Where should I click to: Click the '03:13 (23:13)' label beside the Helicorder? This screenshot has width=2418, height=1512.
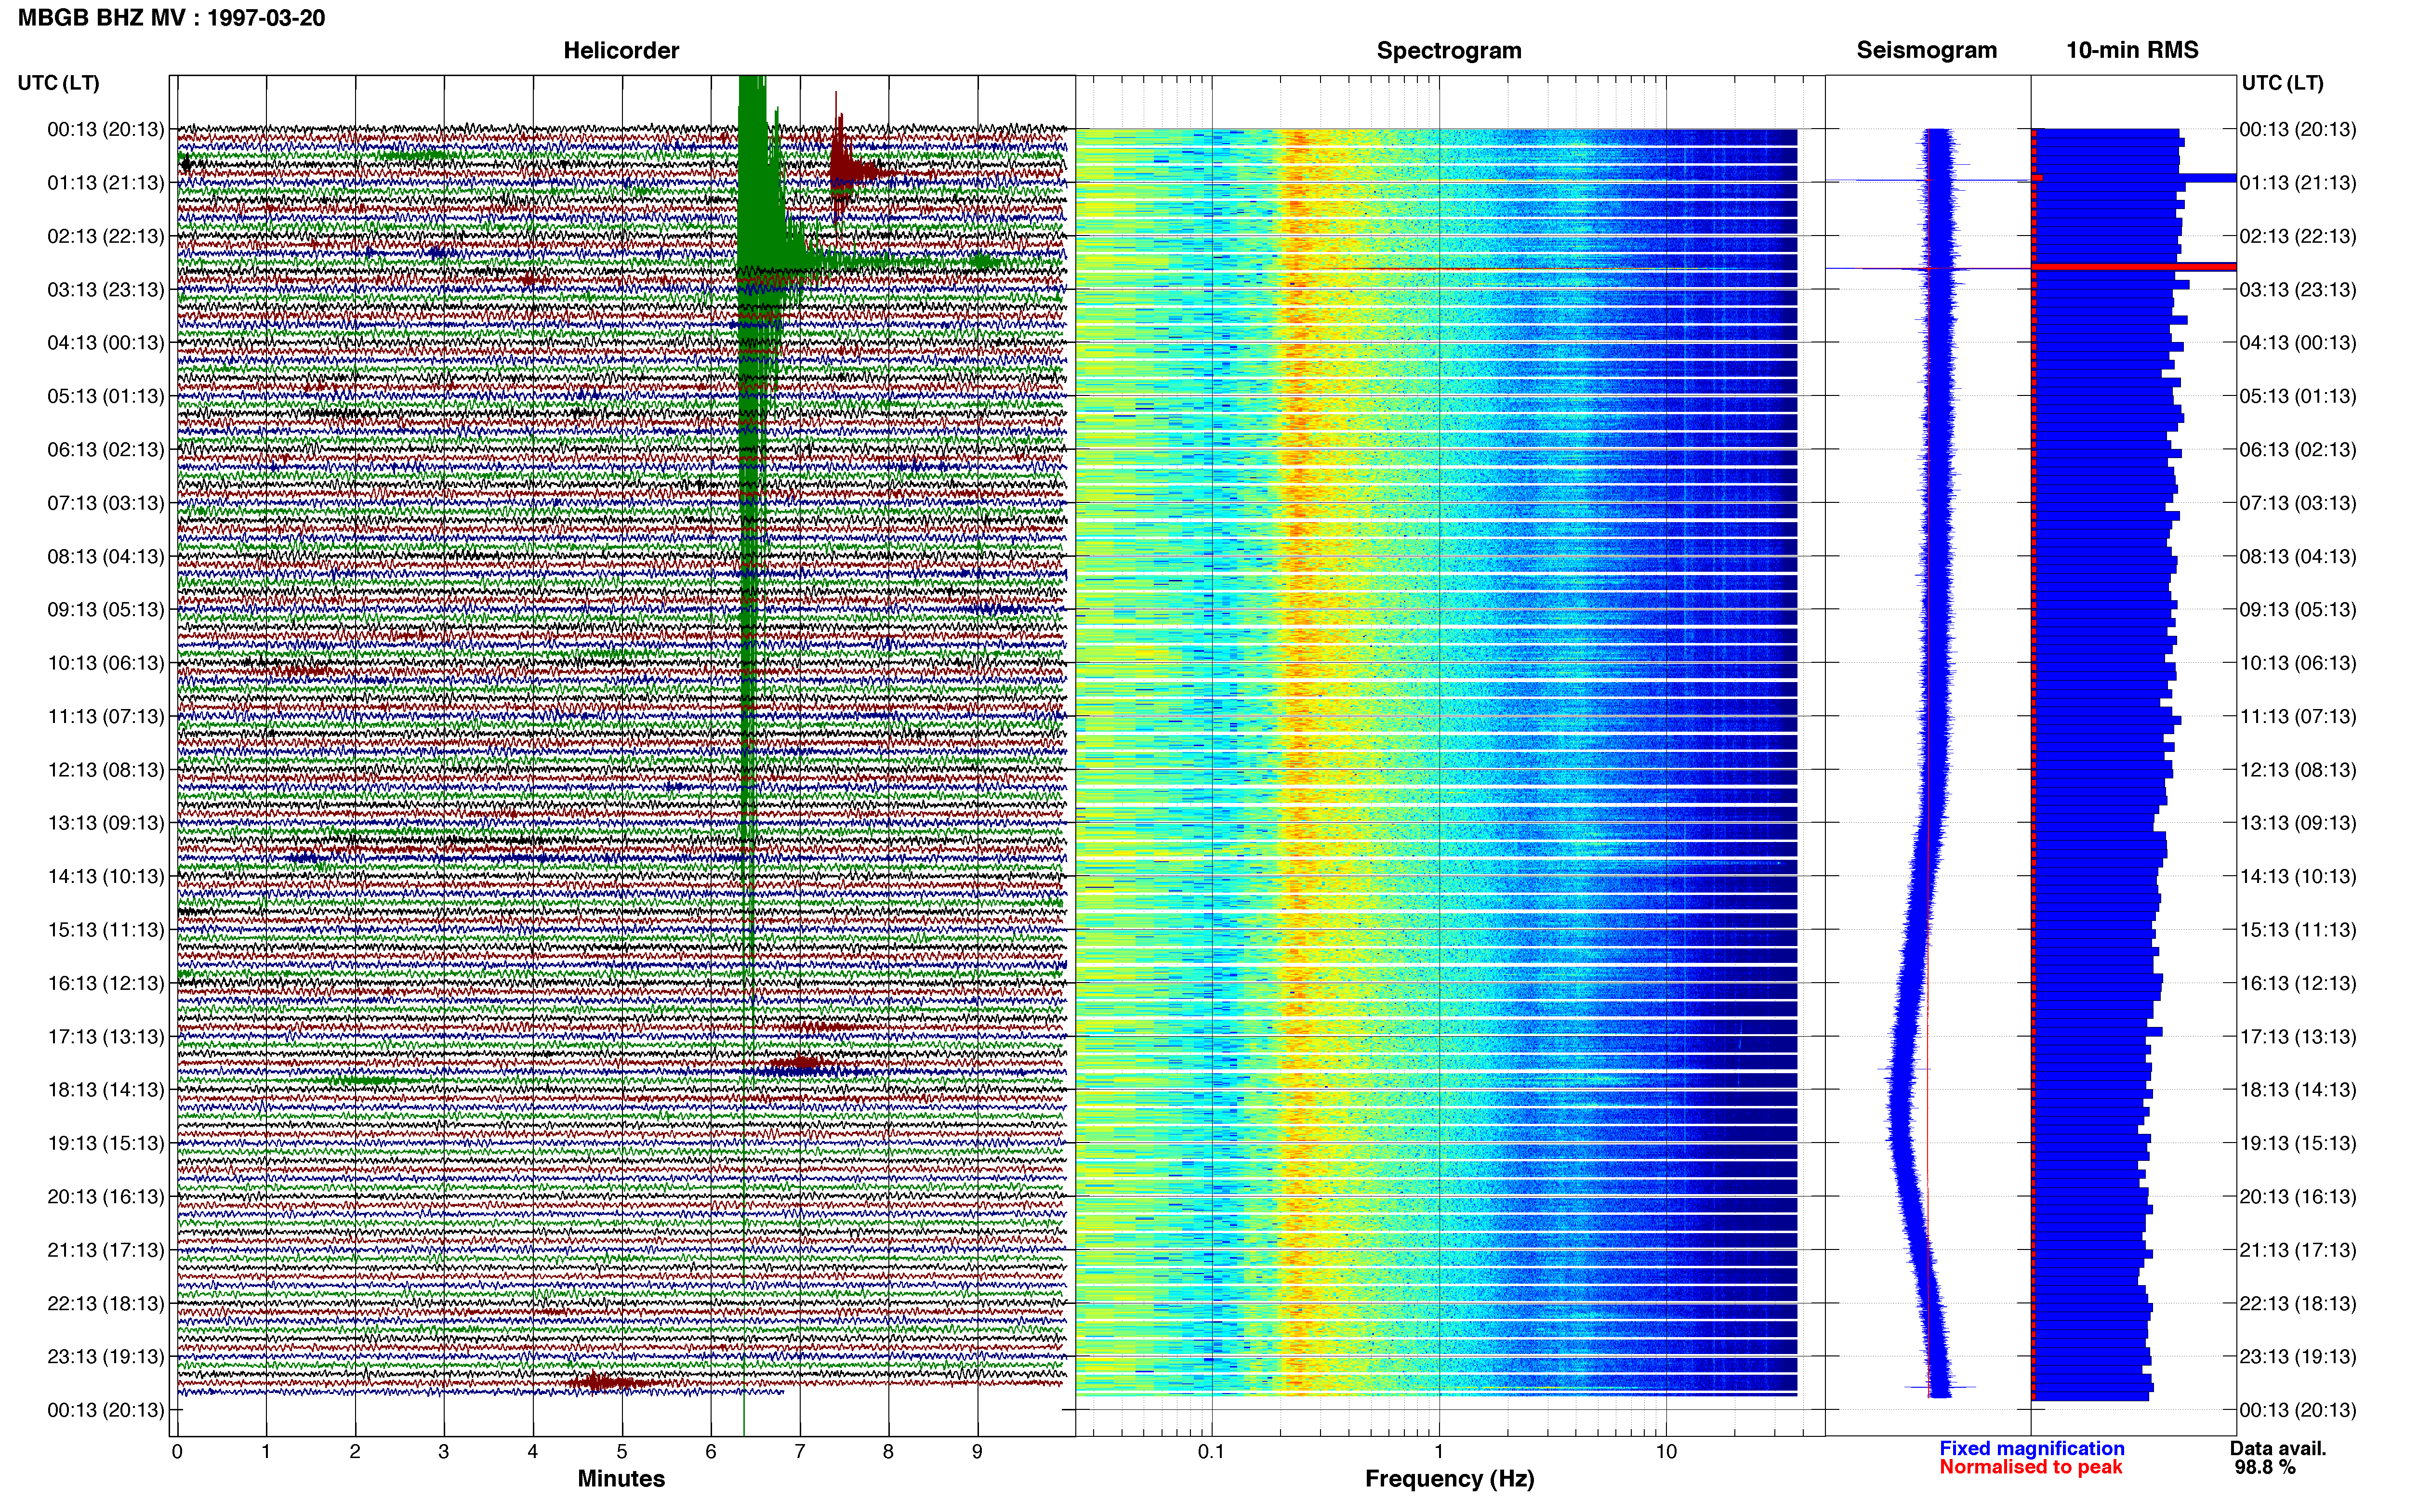click(x=106, y=290)
